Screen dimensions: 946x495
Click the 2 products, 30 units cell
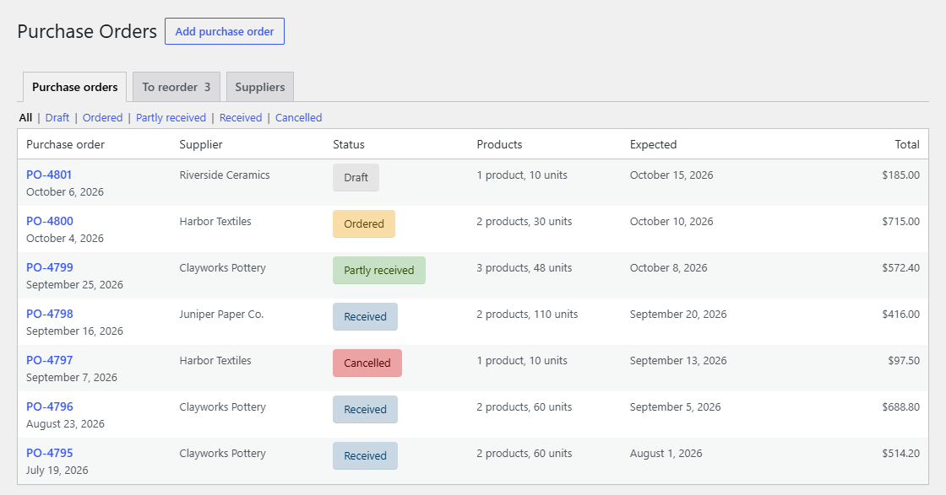[x=525, y=222]
